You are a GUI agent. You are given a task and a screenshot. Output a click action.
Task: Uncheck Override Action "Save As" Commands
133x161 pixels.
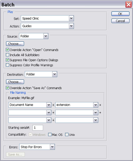click(7, 88)
